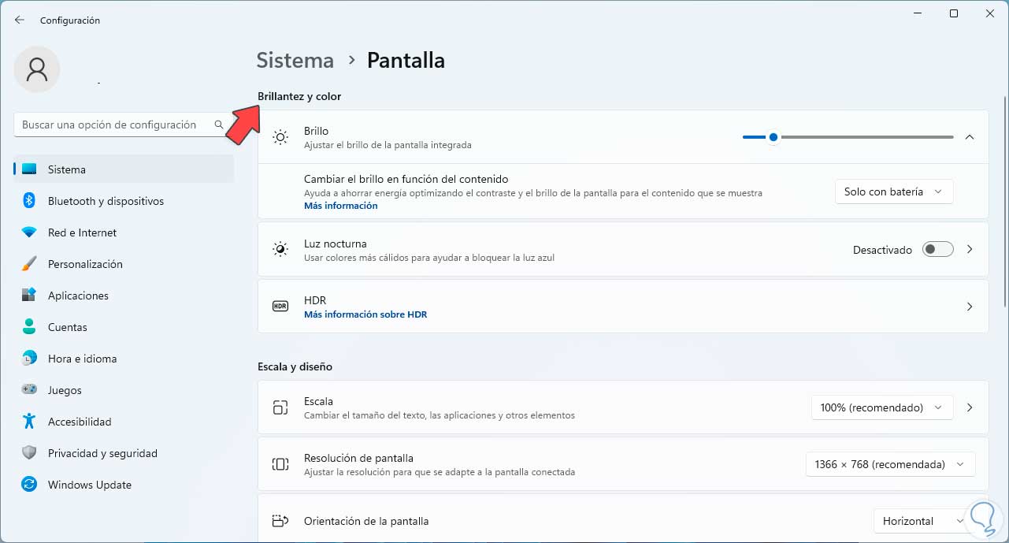The width and height of the screenshot is (1009, 543).
Task: Click the Juegos gamepad icon
Action: (29, 390)
